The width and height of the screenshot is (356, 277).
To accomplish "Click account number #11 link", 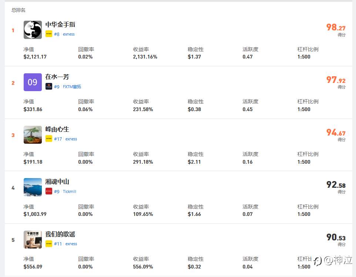I will pyautogui.click(x=58, y=244).
